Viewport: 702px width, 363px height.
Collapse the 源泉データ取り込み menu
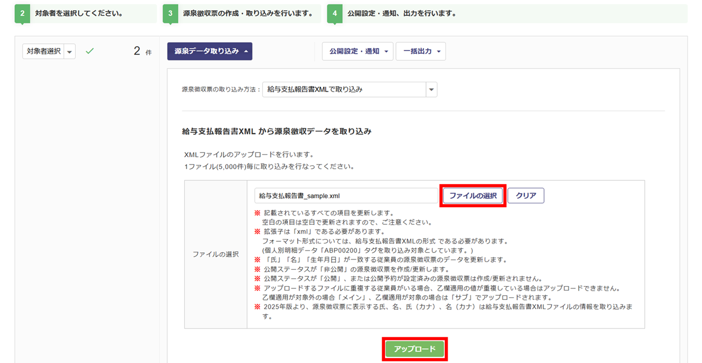pyautogui.click(x=210, y=51)
